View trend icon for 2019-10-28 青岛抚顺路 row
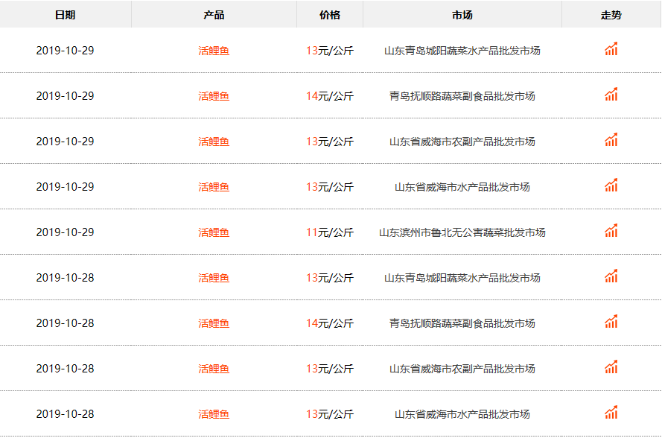This screenshot has width=662, height=438. 611,323
